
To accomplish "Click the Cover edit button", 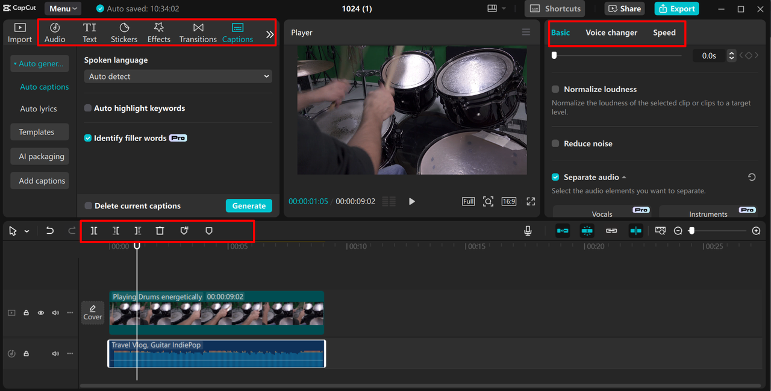I will point(93,313).
